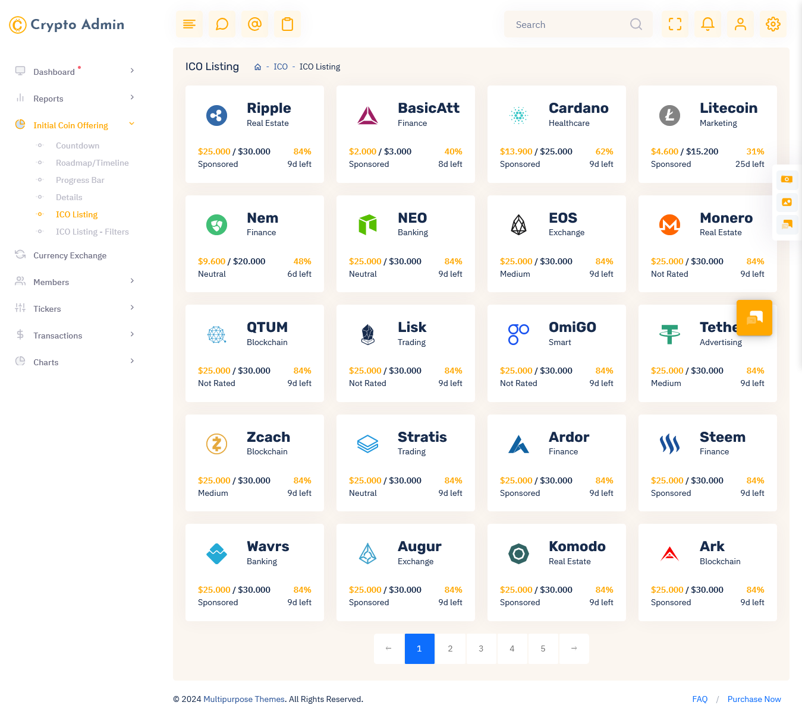Click the clipboard taskboard icon
Viewport: 802px width, 718px height.
[x=287, y=24]
